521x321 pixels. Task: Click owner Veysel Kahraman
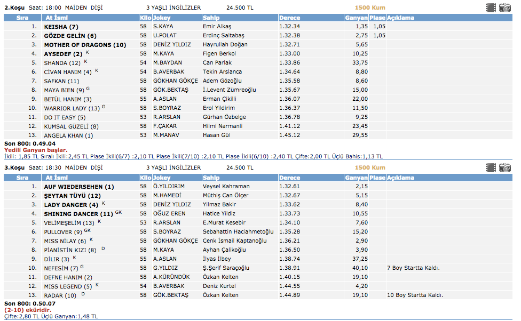[x=226, y=187]
